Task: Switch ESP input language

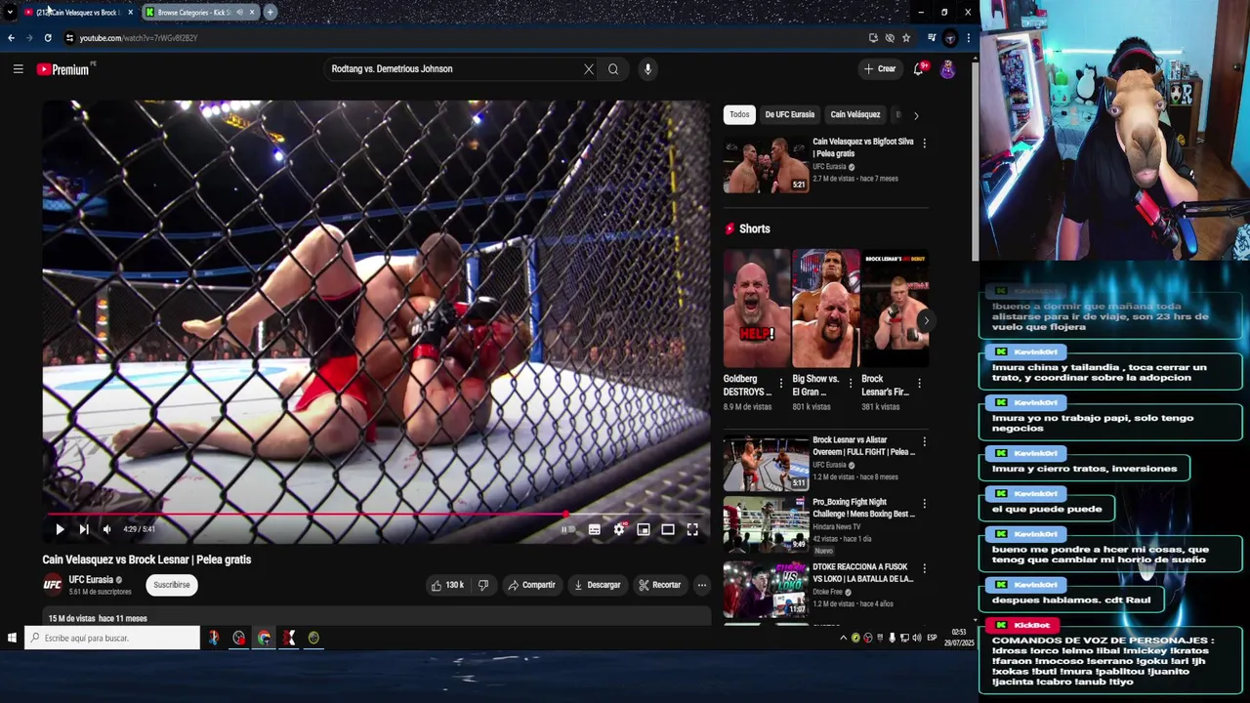Action: [x=932, y=638]
